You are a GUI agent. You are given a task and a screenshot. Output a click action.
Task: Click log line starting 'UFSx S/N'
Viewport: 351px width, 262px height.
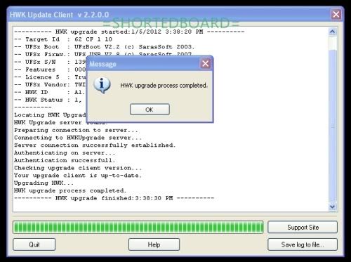pyautogui.click(x=50, y=62)
